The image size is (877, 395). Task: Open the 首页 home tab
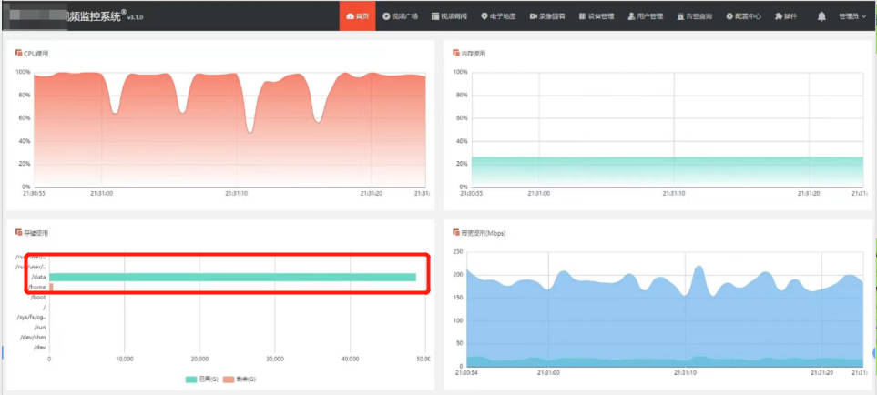pos(357,16)
